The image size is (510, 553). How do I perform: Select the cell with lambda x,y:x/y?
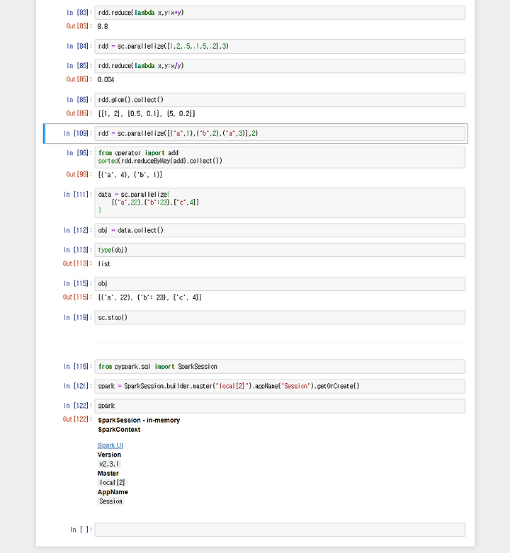pyautogui.click(x=280, y=66)
